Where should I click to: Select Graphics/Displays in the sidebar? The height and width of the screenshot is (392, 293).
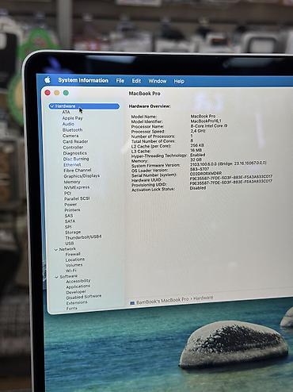(82, 176)
